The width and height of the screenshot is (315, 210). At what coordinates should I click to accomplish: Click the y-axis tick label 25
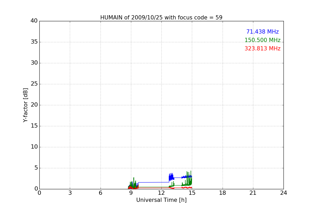click(34, 84)
